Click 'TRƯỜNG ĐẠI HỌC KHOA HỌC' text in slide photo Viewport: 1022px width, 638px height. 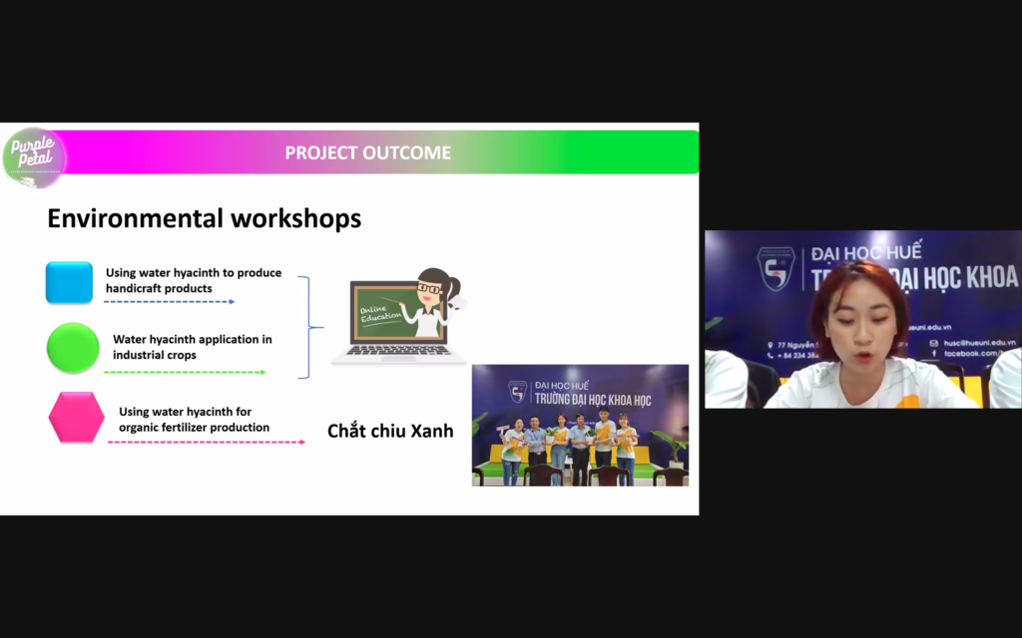click(x=593, y=399)
